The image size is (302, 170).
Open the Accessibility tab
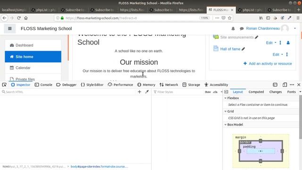(x=216, y=85)
